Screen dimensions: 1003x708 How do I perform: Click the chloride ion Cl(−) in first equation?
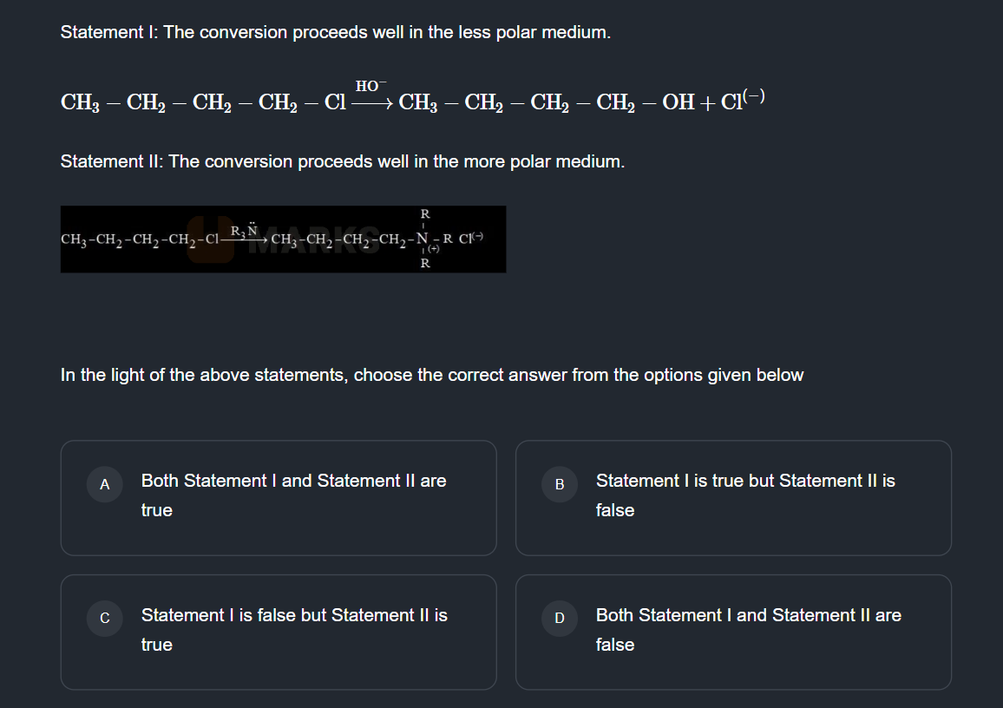click(742, 102)
